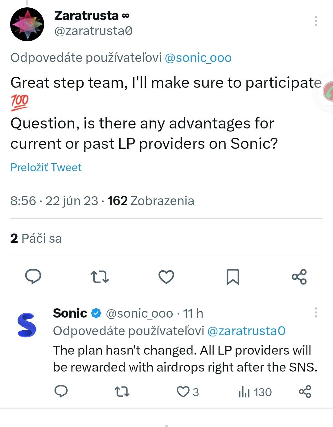
Task: Share Sonic's reply tweet
Action: [305, 392]
